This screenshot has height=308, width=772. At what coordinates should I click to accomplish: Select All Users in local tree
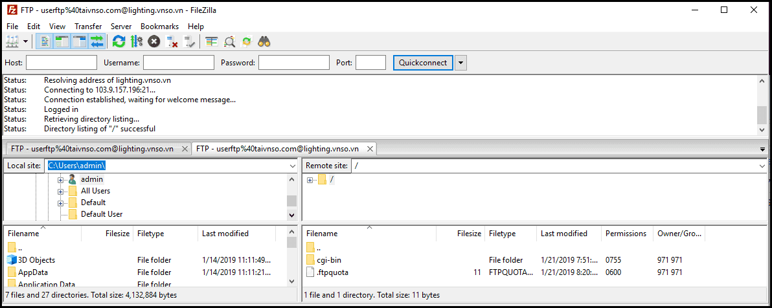[95, 191]
